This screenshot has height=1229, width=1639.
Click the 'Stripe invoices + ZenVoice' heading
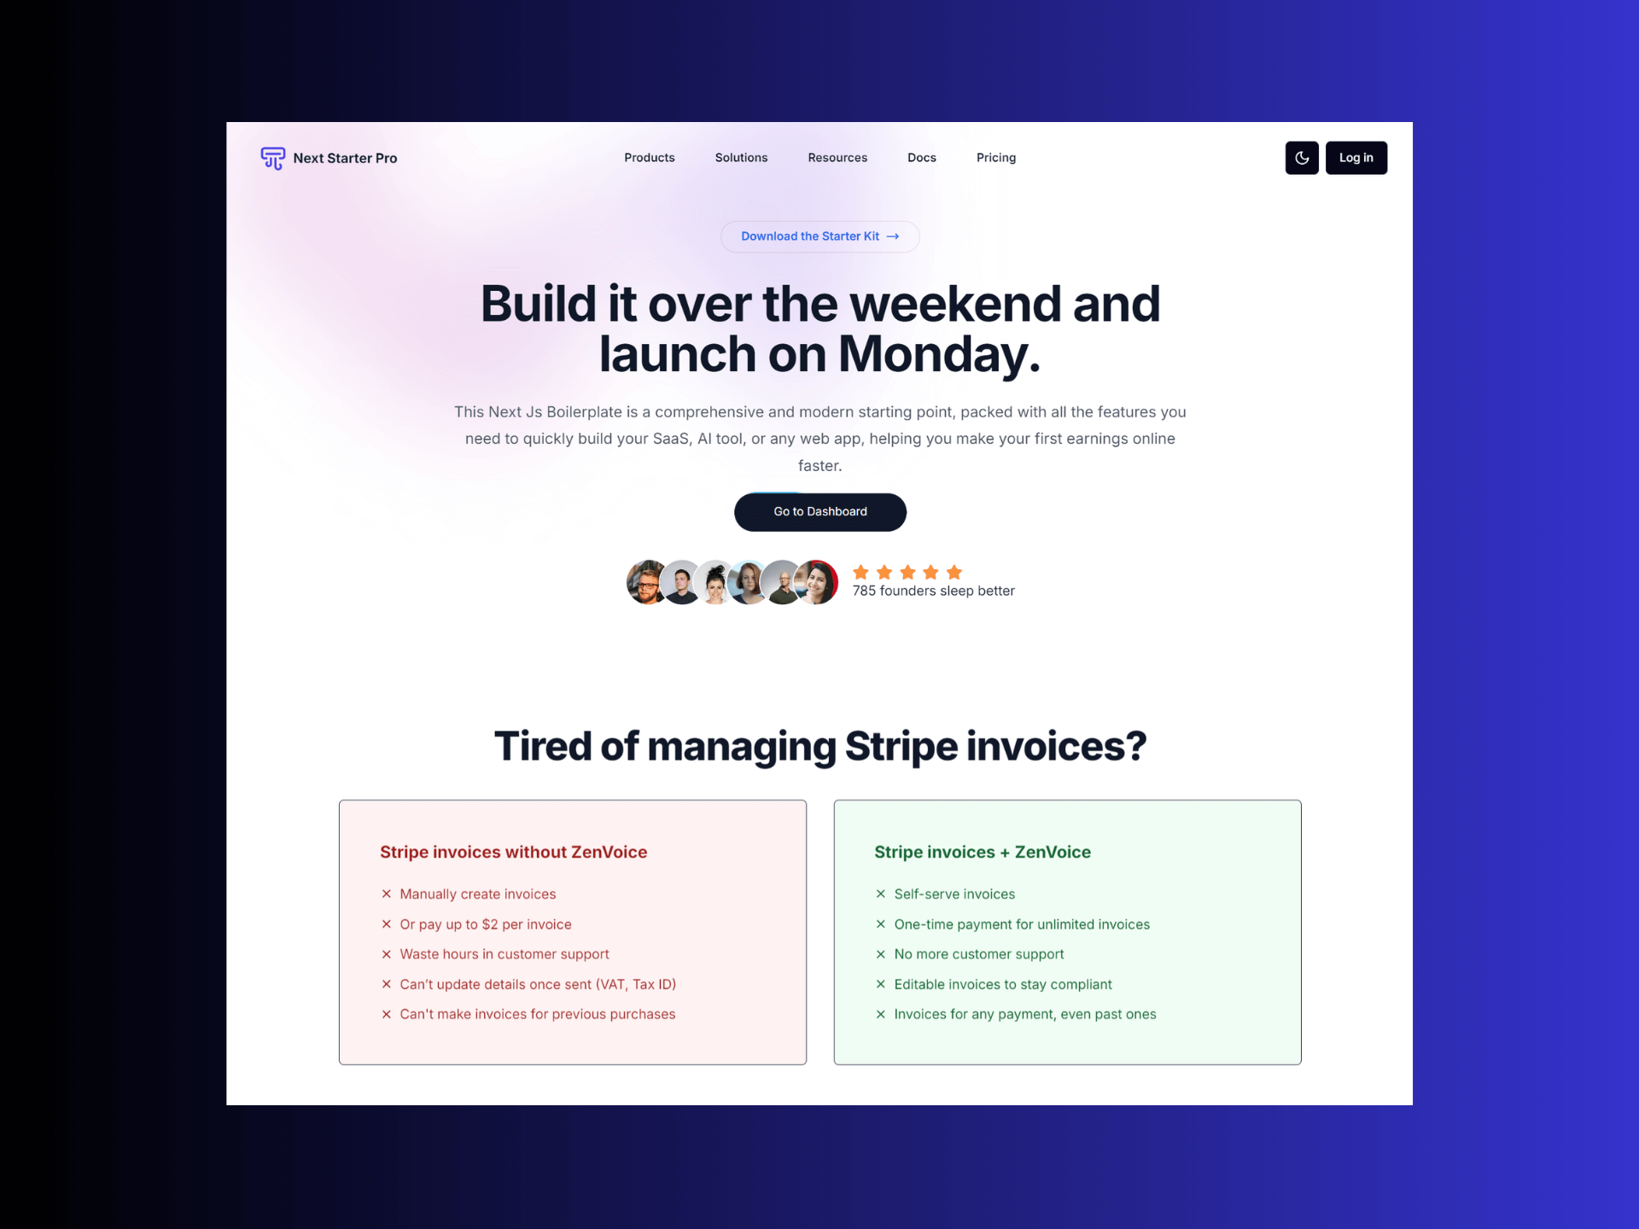pyautogui.click(x=982, y=852)
